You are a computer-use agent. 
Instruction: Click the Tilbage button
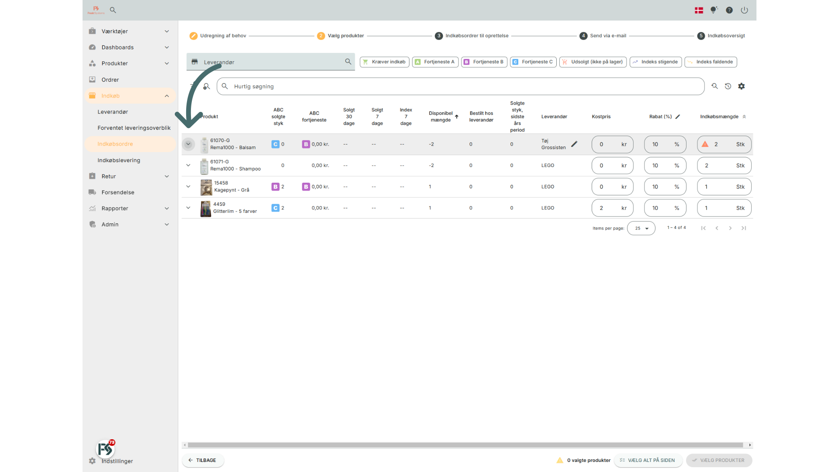pos(203,460)
